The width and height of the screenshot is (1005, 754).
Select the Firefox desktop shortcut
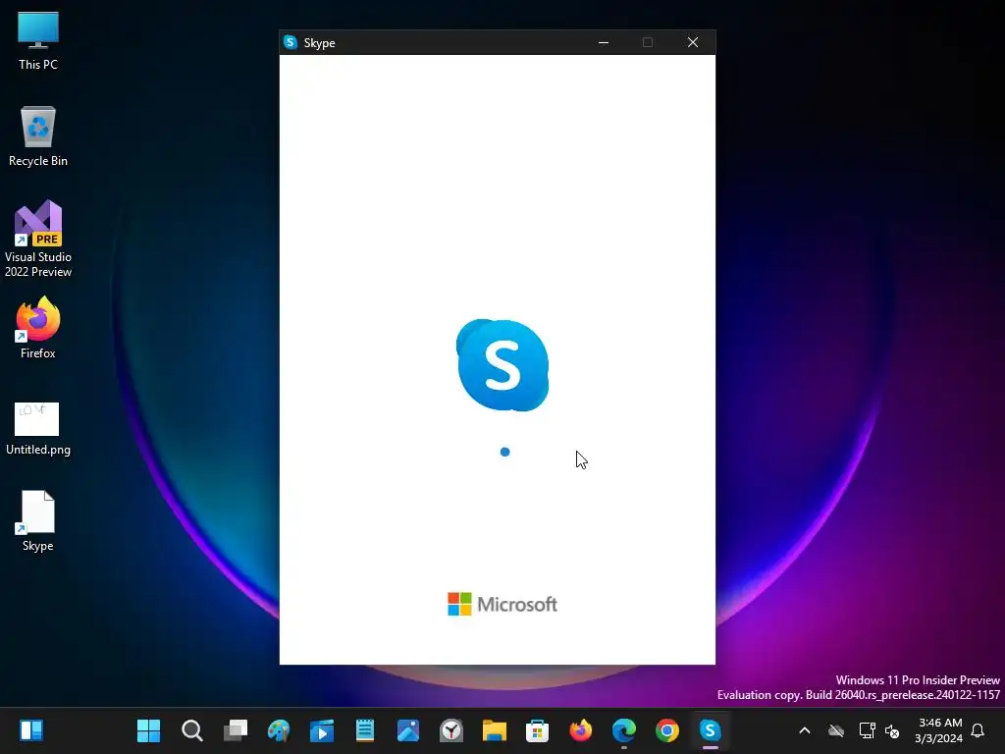(x=38, y=328)
